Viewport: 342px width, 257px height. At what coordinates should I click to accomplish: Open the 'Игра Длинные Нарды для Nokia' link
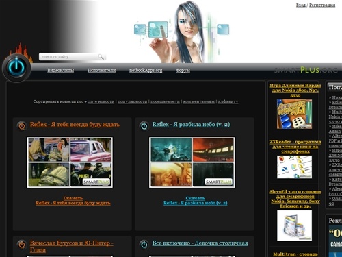coord(295,90)
